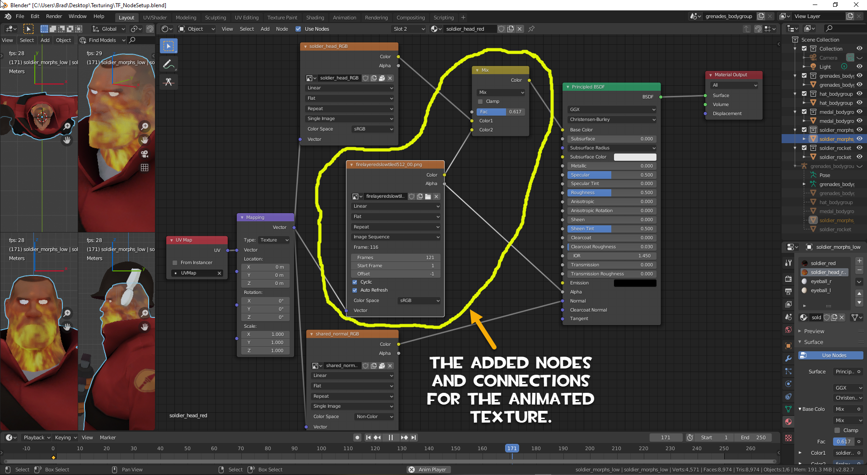The width and height of the screenshot is (867, 475).
Task: Click Use Nodes button in properties
Action: tap(831, 355)
